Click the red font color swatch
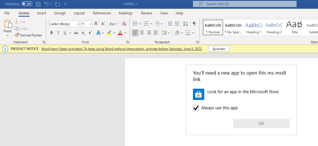The width and height of the screenshot is (318, 146). 120,33
